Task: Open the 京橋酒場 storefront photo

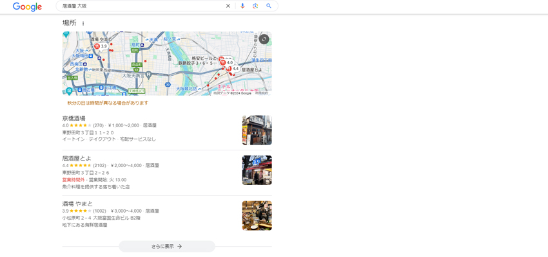Action: (257, 130)
